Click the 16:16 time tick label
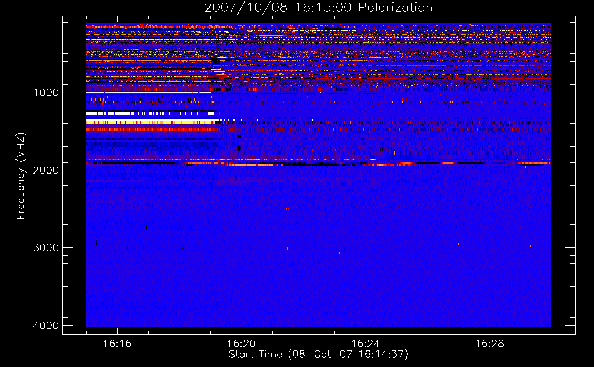The height and width of the screenshot is (367, 594). (117, 344)
